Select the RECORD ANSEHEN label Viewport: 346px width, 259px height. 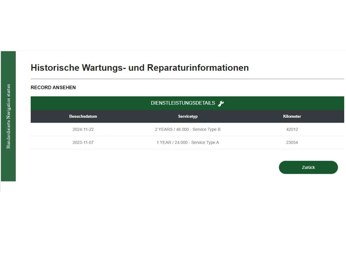(53, 87)
